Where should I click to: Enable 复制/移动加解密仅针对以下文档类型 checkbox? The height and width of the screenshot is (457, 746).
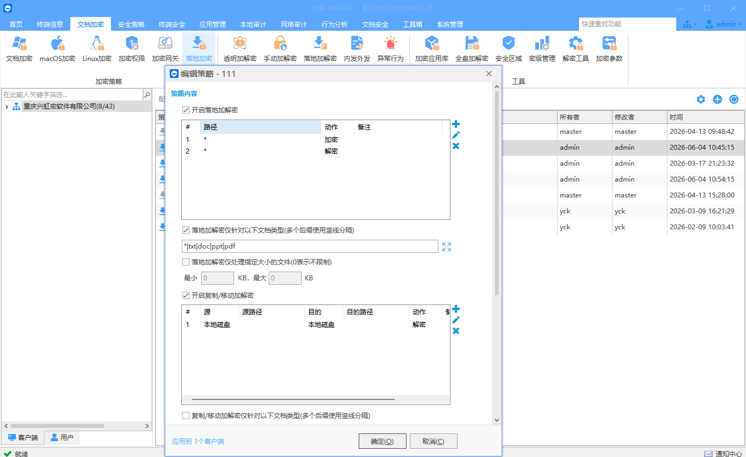coord(186,416)
